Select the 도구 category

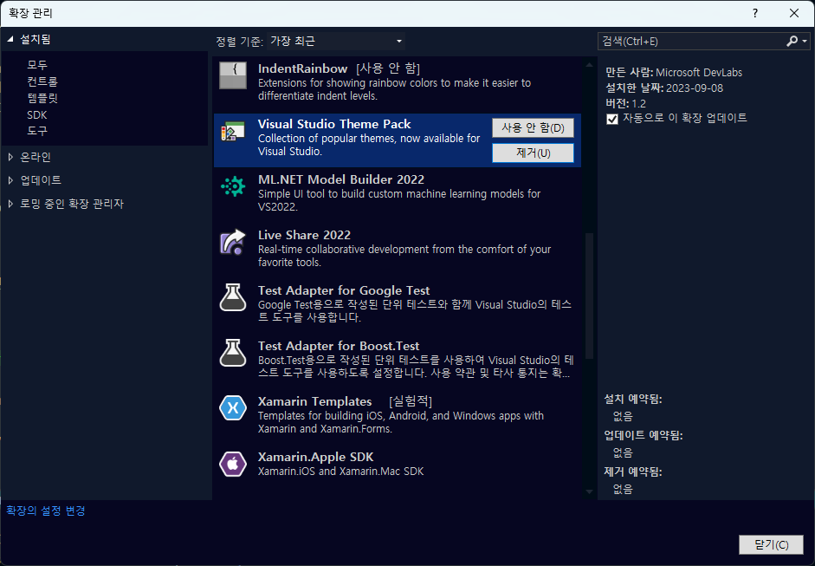[37, 131]
